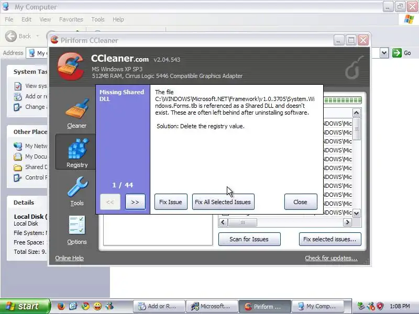Open Favorites menu in My Computer window
Image resolution: width=419 pixels, height=314 pixels.
tap(71, 19)
